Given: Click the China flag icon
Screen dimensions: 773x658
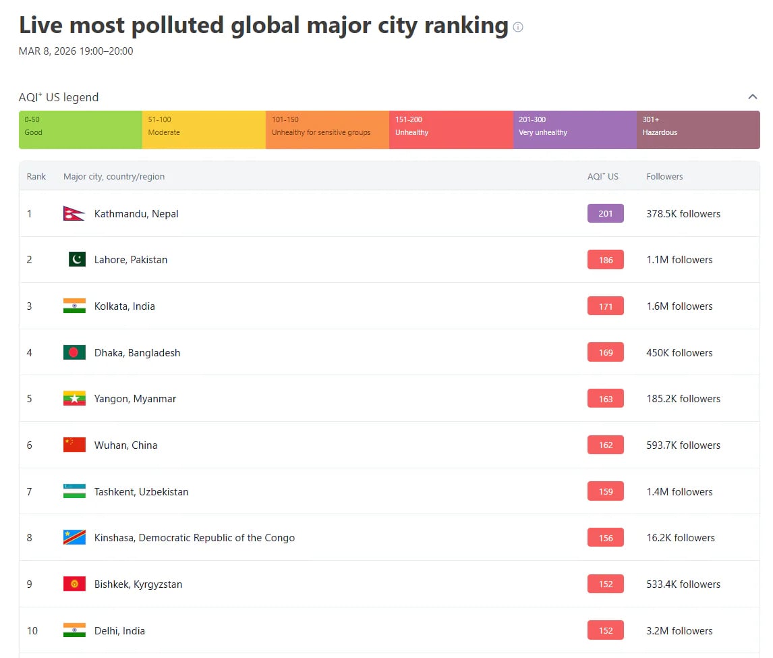Looking at the screenshot, I should (x=74, y=445).
